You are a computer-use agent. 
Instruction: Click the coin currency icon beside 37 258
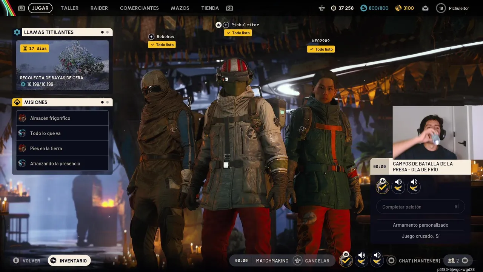coord(334,8)
